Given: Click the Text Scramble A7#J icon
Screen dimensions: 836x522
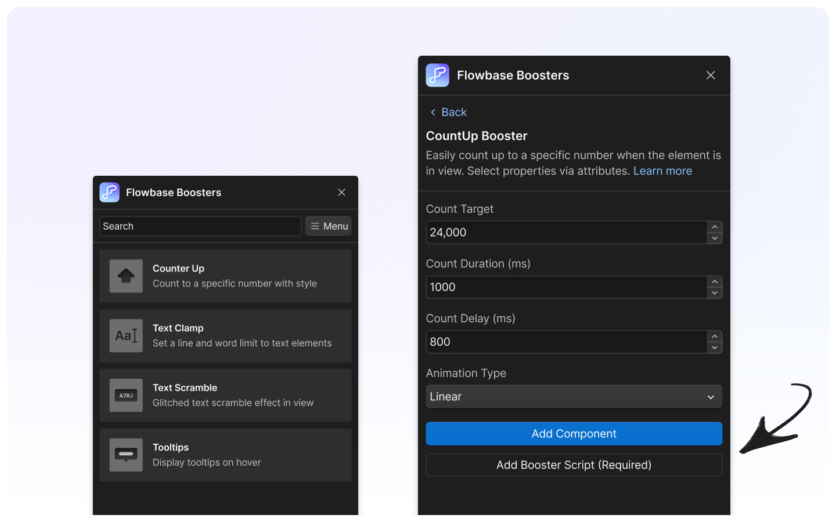Looking at the screenshot, I should (x=126, y=396).
